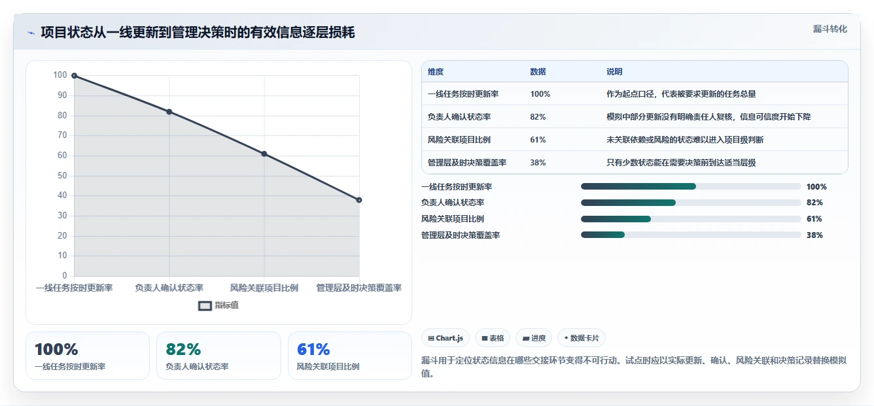The height and width of the screenshot is (406, 874).
Task: Click x-axis label 风险关联项目比例
Action: click(264, 288)
